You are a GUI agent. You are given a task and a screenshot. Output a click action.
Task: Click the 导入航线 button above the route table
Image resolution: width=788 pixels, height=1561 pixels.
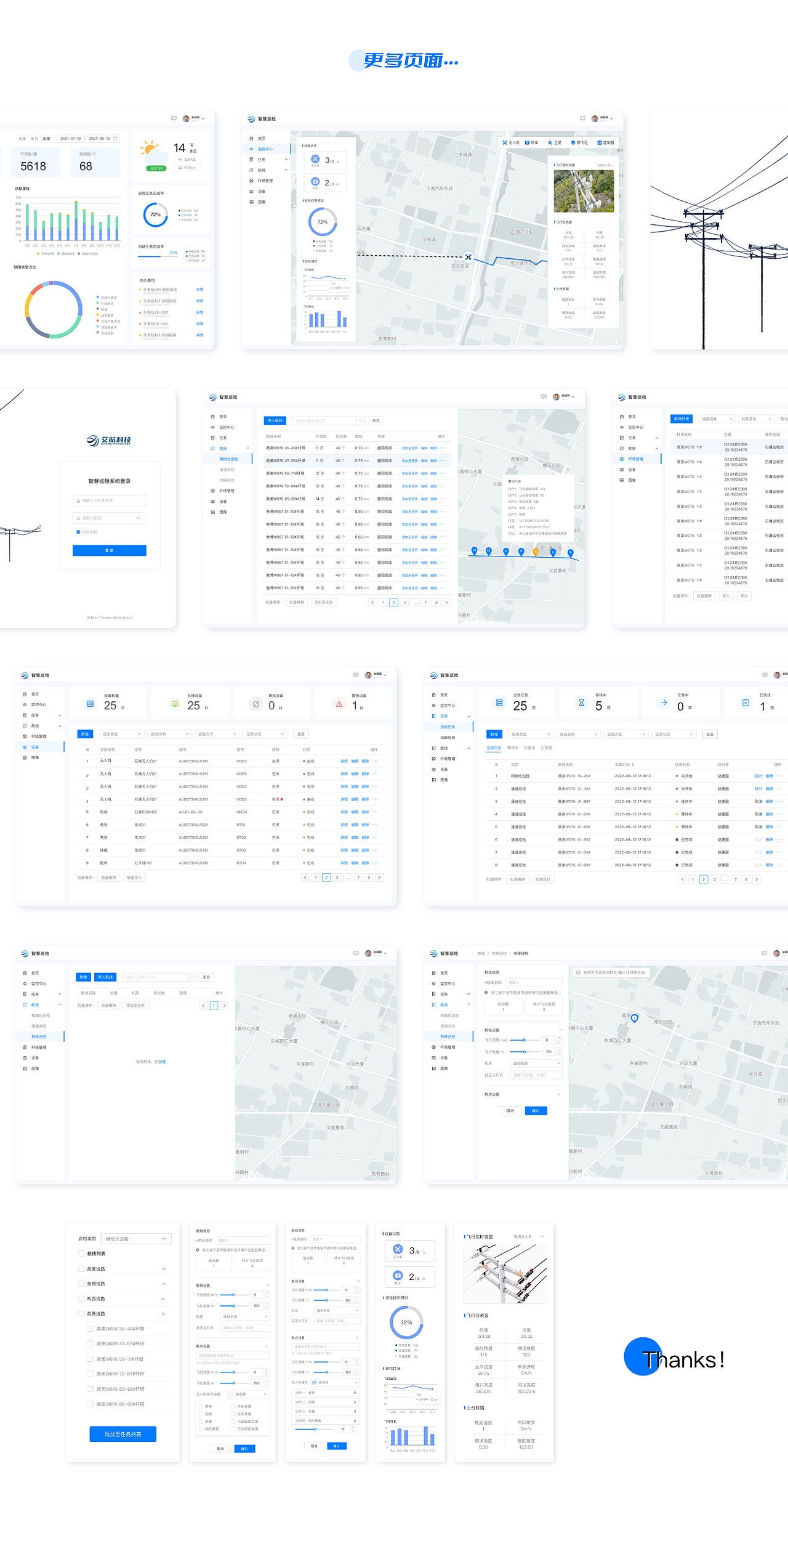(275, 421)
